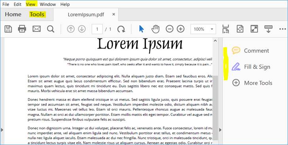
Task: Send file by email envelope icon
Action: [x=36, y=29]
